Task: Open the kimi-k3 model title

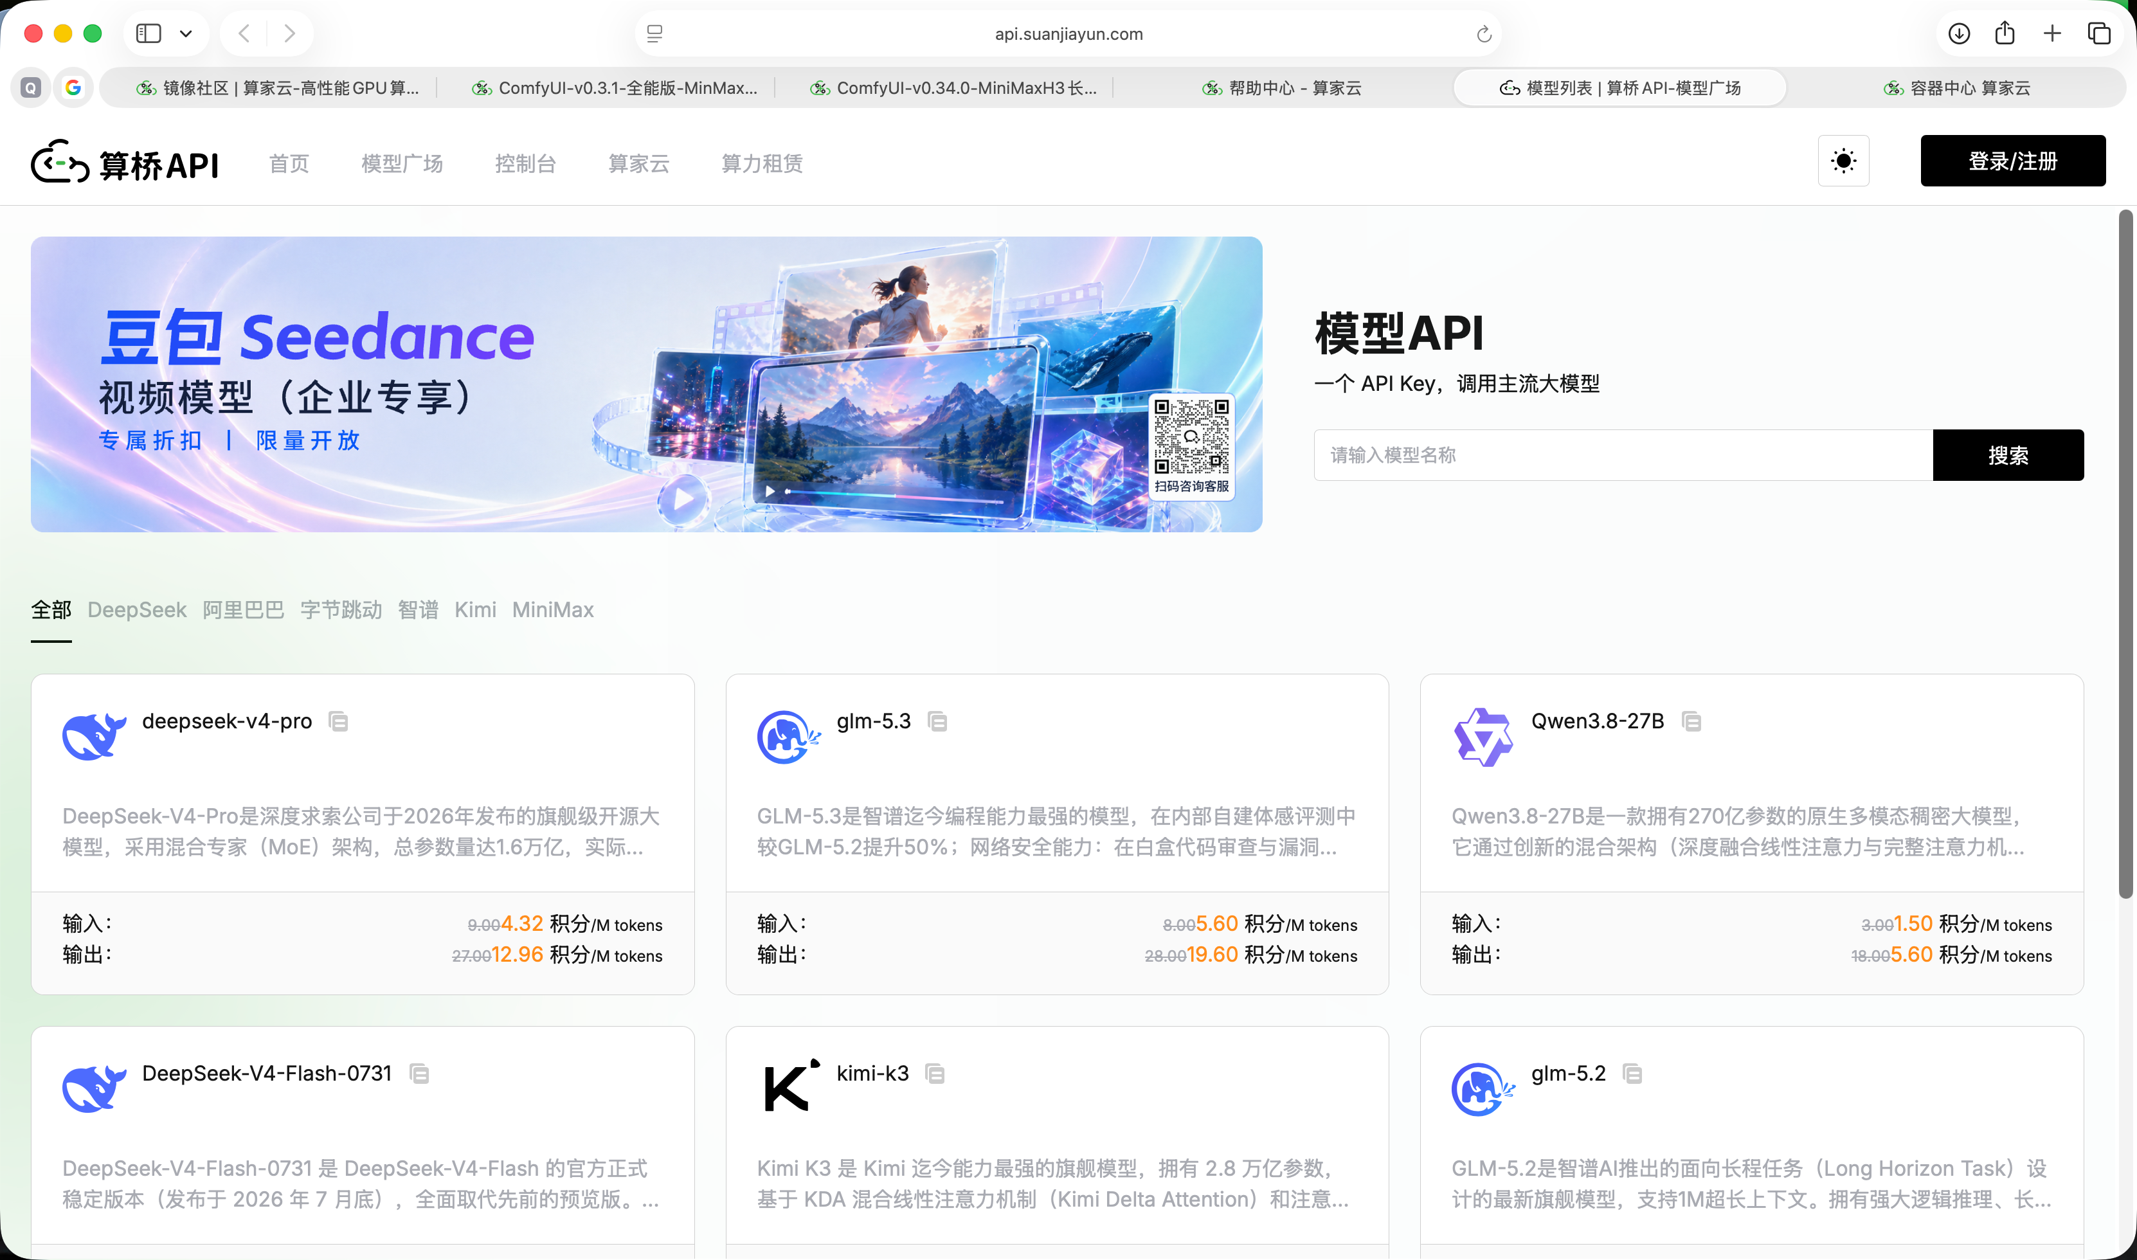Action: click(873, 1073)
